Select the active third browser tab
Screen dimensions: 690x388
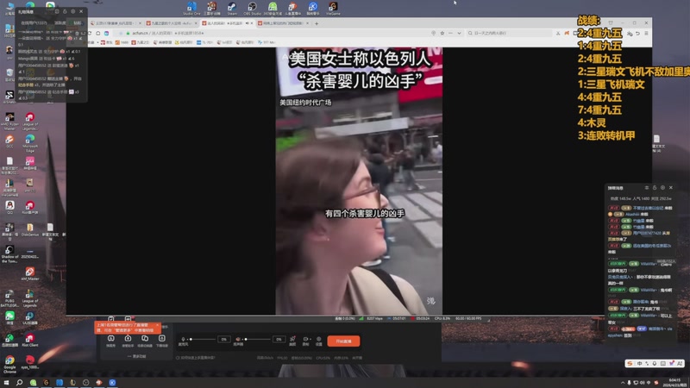click(227, 23)
